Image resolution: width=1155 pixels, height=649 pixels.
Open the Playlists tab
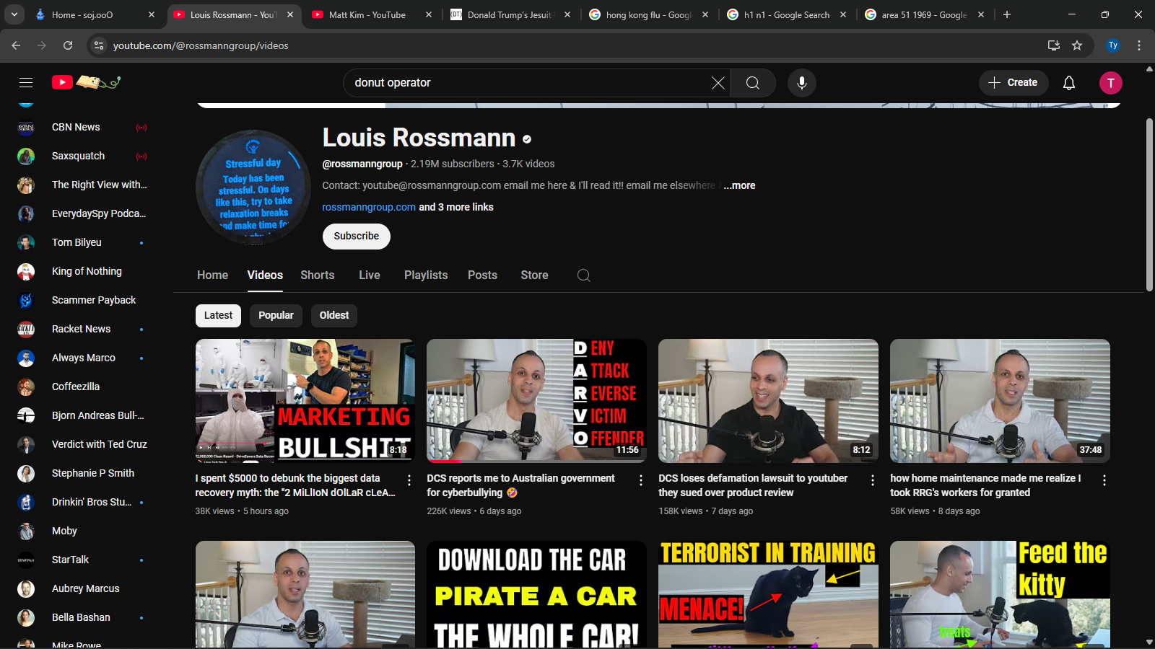click(426, 275)
